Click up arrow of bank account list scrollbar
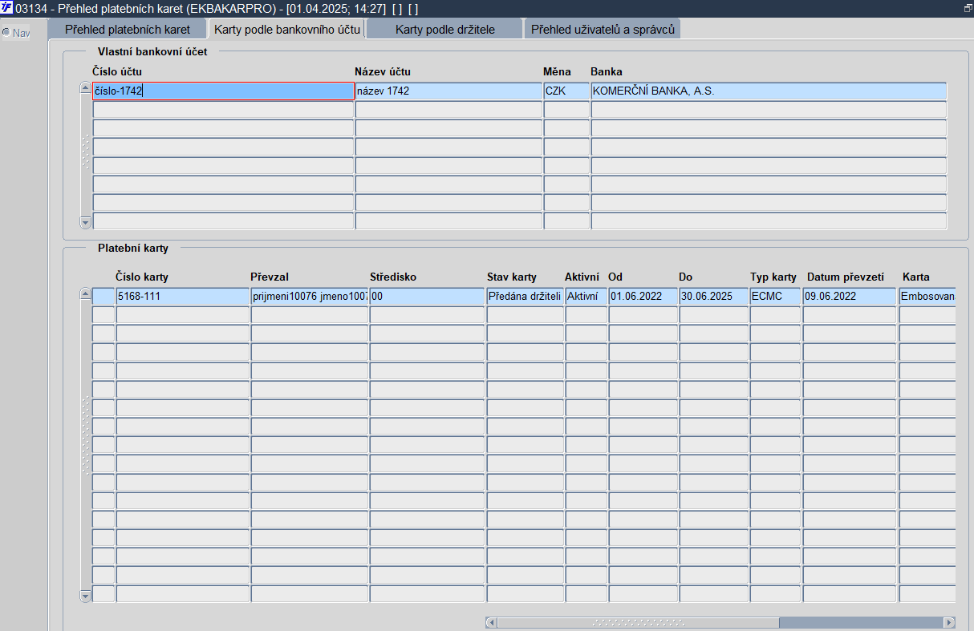The height and width of the screenshot is (631, 974). (x=86, y=88)
